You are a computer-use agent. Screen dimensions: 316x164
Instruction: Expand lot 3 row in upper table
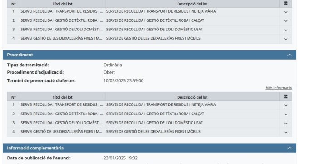click(286, 30)
